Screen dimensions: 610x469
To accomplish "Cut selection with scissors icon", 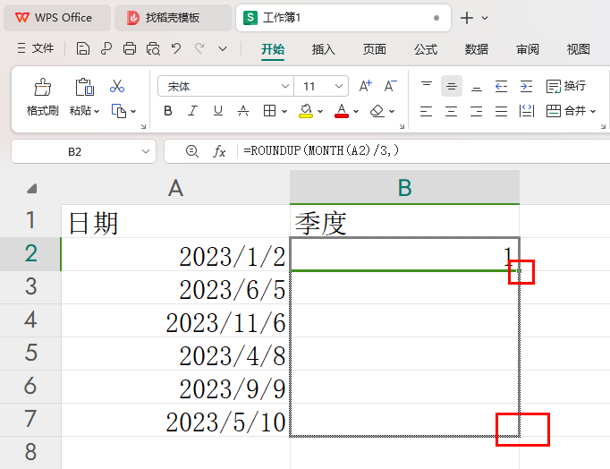I will click(116, 86).
